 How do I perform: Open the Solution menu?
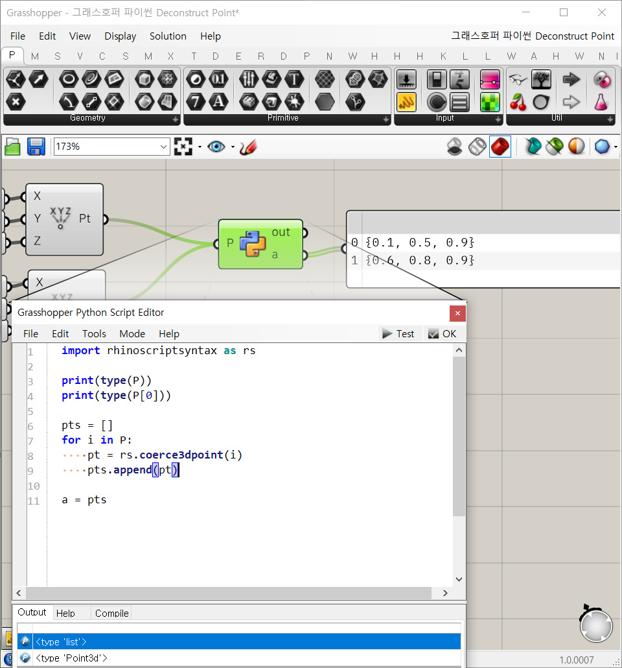pyautogui.click(x=168, y=36)
